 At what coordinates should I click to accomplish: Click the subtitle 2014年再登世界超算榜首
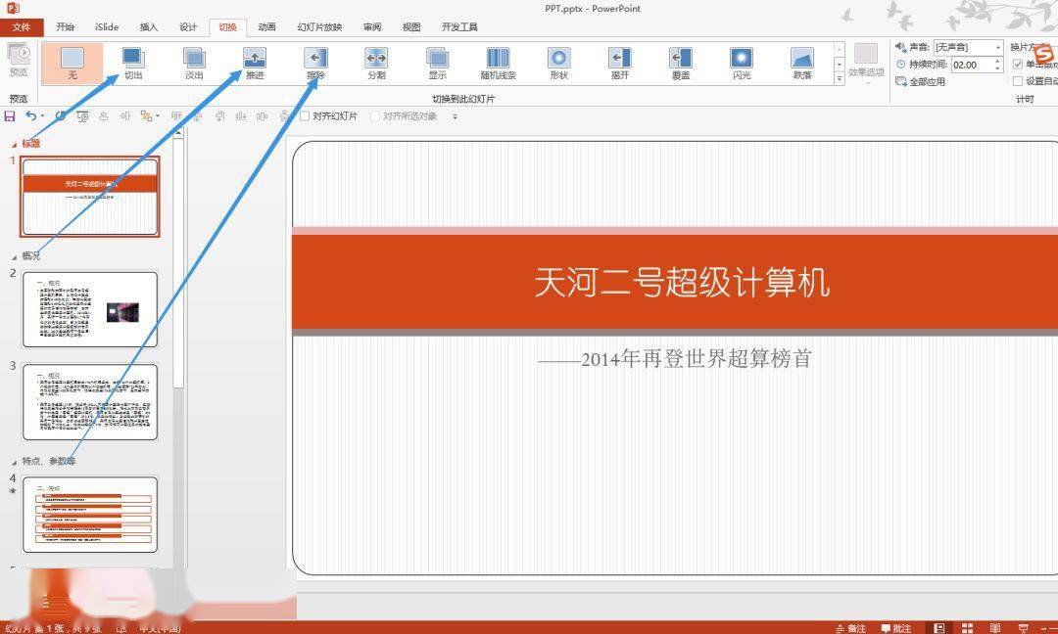pyautogui.click(x=675, y=359)
